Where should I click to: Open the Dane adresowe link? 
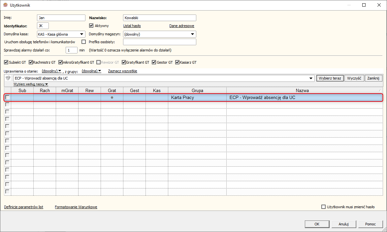coord(182,26)
